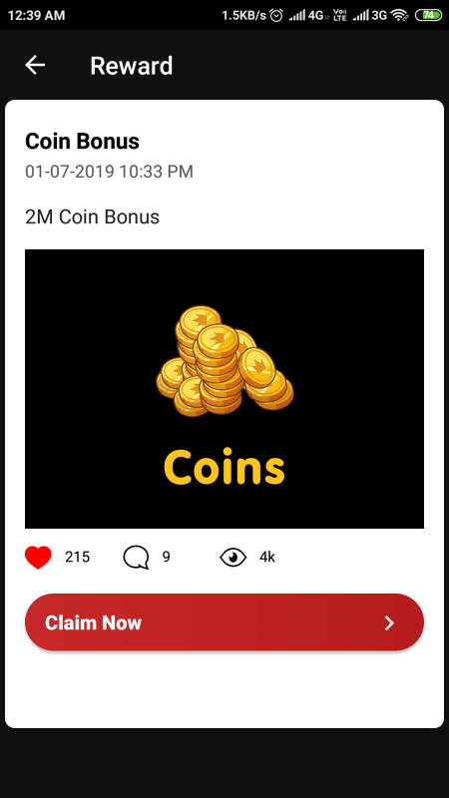
Task: Tap the Claim Now button
Action: 224,622
